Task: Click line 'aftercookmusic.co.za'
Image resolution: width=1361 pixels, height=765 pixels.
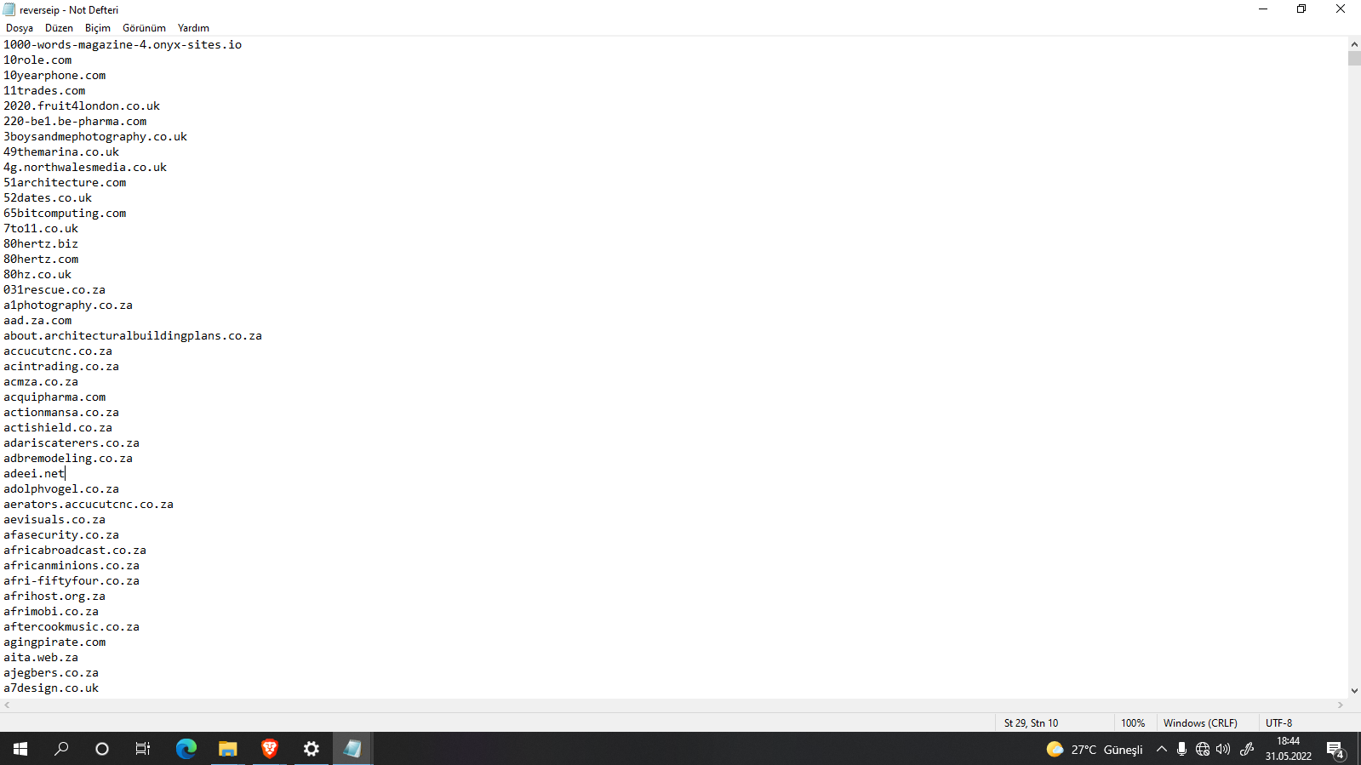Action: tap(71, 627)
